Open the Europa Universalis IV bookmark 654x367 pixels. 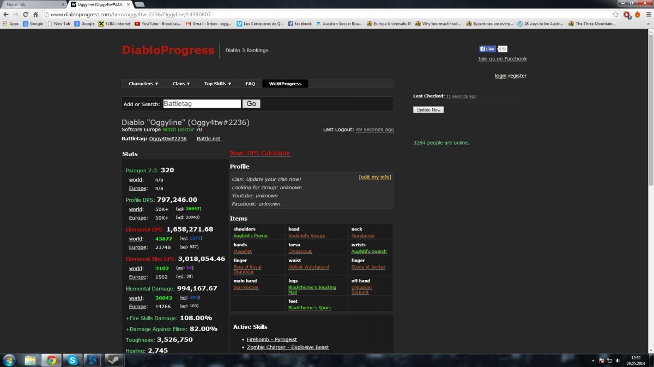[389, 24]
